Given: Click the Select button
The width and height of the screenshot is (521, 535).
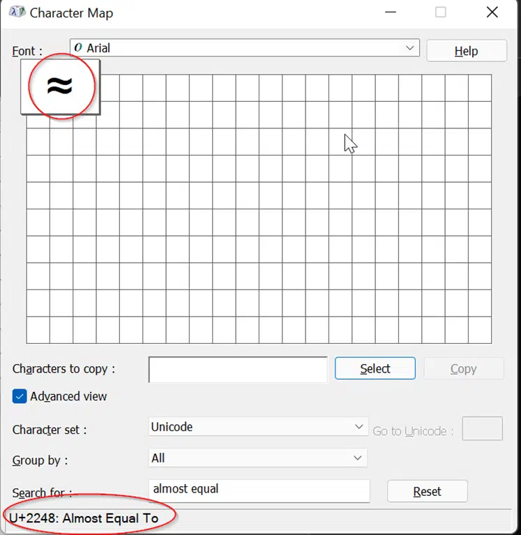Looking at the screenshot, I should click(375, 368).
